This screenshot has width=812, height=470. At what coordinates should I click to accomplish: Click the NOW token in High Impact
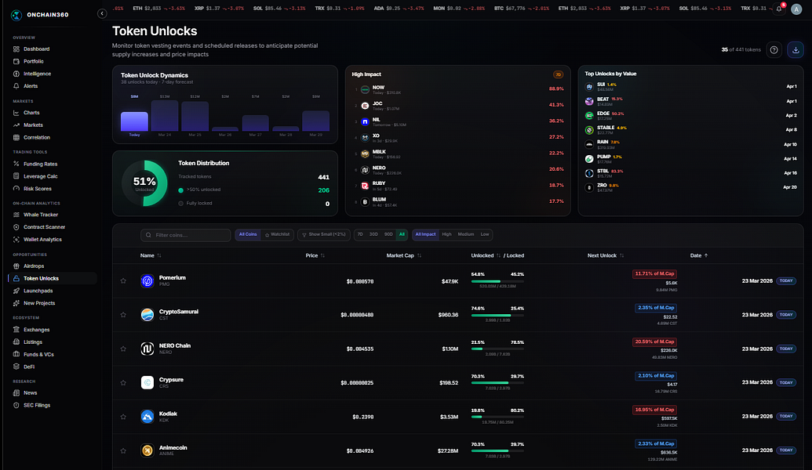458,89
